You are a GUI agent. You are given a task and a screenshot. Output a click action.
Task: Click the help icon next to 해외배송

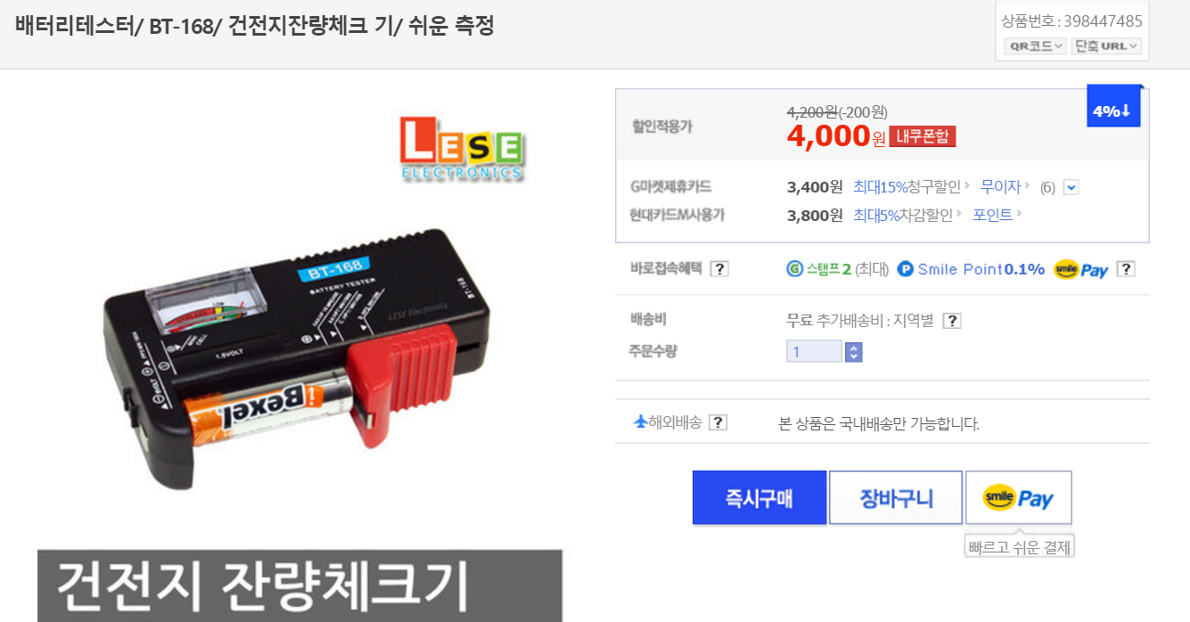pyautogui.click(x=718, y=422)
